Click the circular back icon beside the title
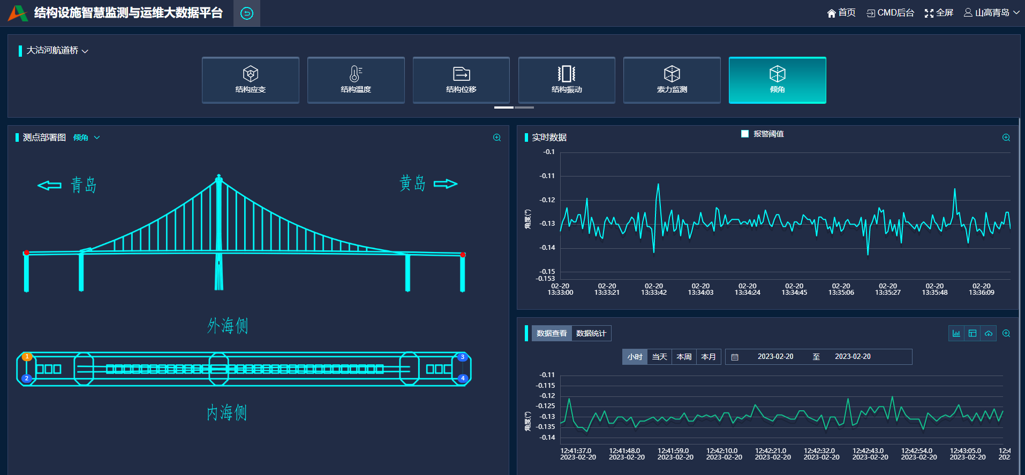This screenshot has height=475, width=1025. 247,13
